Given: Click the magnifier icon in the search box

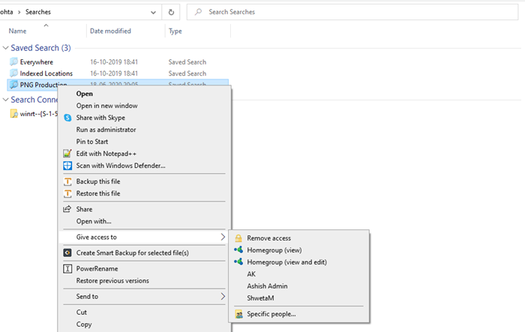Looking at the screenshot, I should [x=198, y=12].
